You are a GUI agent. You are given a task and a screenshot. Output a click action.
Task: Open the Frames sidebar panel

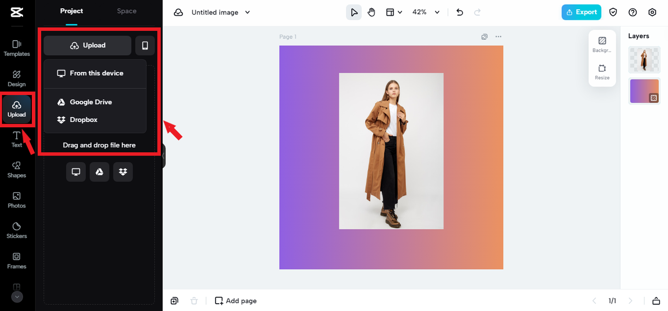point(17,260)
